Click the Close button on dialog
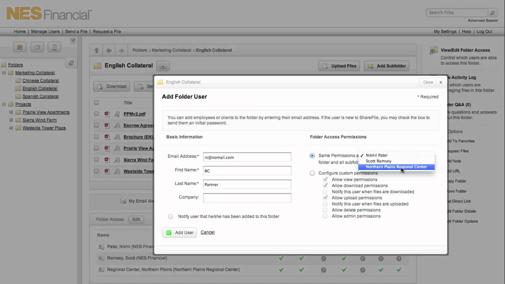 (x=428, y=82)
